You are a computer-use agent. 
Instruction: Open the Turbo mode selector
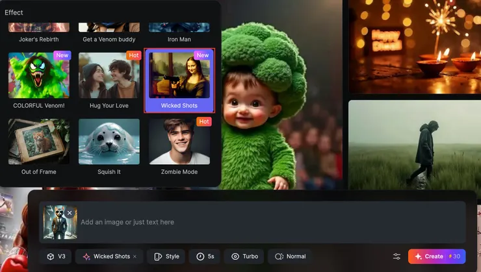tap(244, 256)
